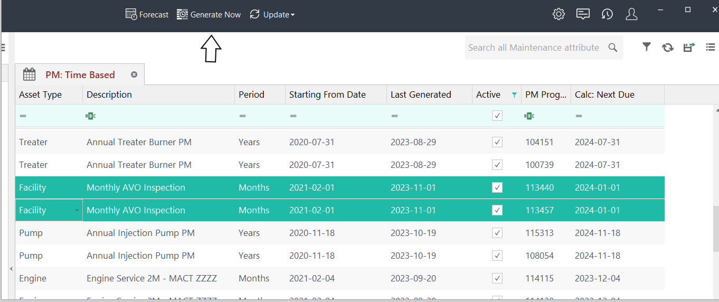Toggle the Active filter row checkbox
This screenshot has width=719, height=302.
(497, 116)
